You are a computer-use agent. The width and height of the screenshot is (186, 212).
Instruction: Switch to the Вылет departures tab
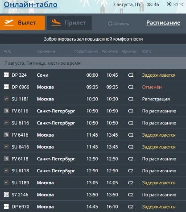point(22,23)
